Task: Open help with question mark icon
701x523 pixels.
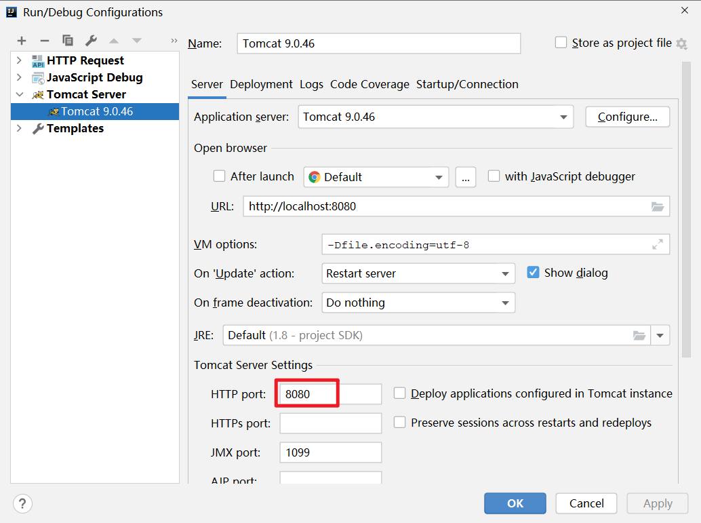Action: click(x=22, y=504)
